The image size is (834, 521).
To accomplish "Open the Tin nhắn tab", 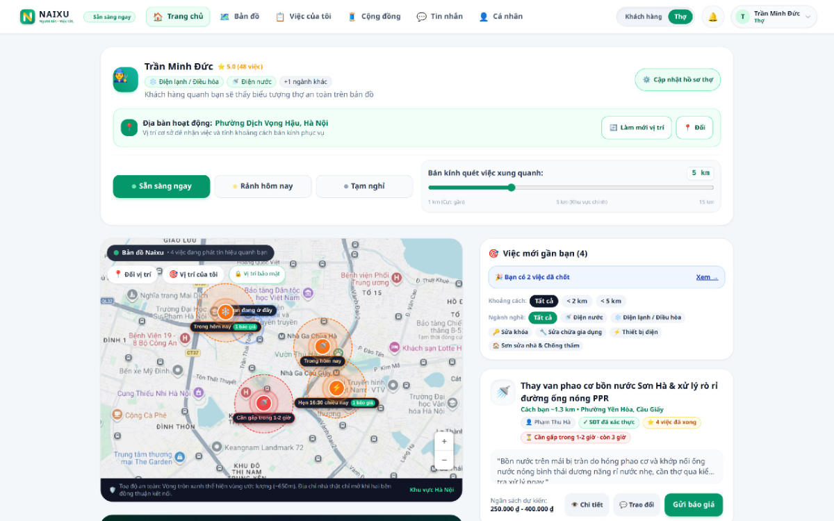I will pos(439,17).
